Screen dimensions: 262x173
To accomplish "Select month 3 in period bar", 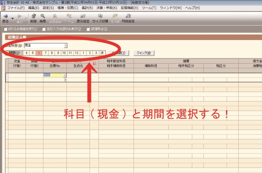I will click(96, 53).
